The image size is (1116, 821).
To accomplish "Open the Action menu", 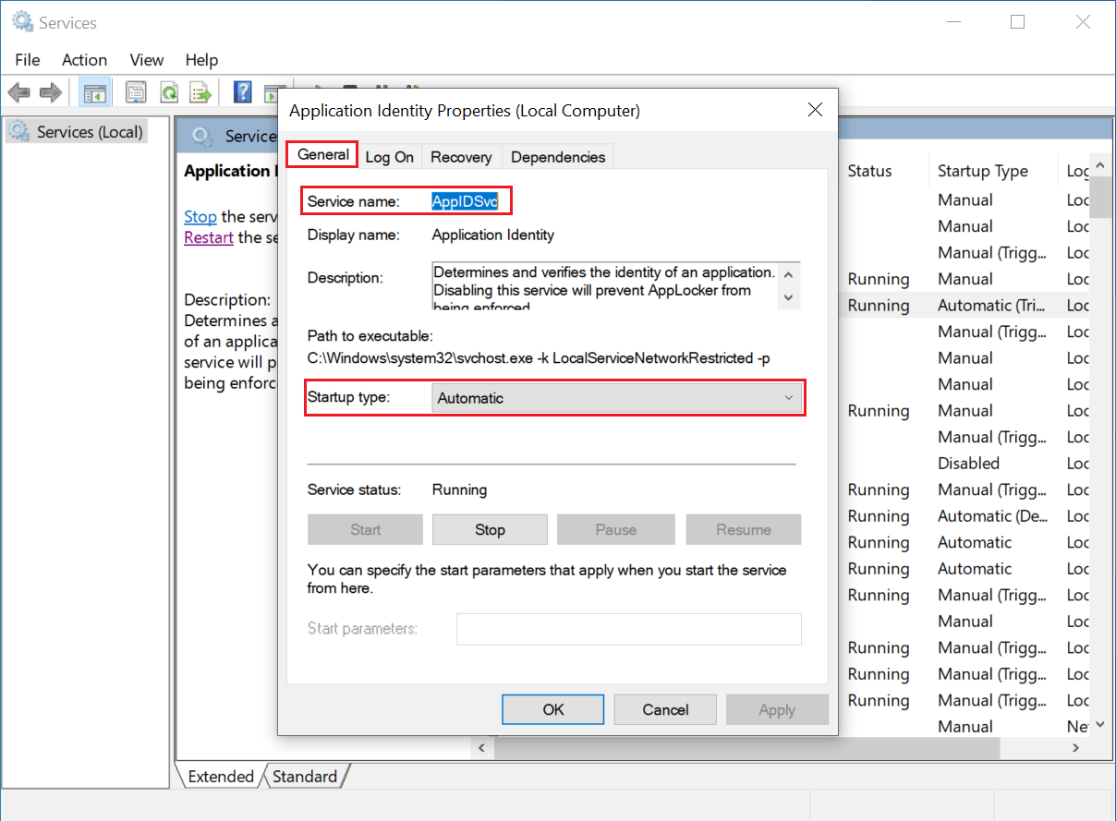I will [84, 60].
